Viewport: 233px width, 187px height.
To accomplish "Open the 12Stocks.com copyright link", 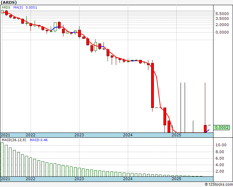I will pyautogui.click(x=219, y=185).
